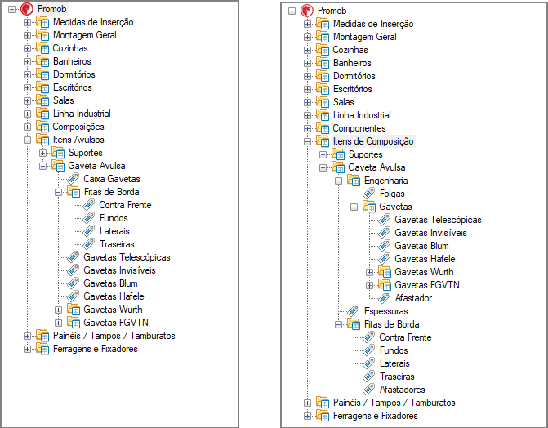Image resolution: width=548 pixels, height=428 pixels.
Task: Expand Gavetas FGVTN in left tree
Action: pos(58,323)
